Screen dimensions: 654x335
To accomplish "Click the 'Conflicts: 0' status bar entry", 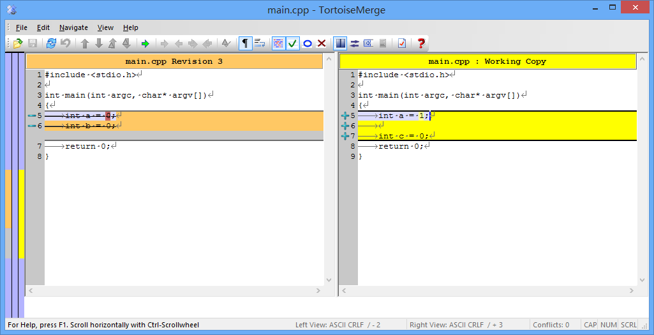I will click(551, 325).
